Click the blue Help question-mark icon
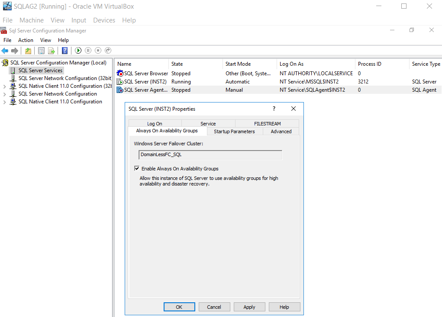Image resolution: width=442 pixels, height=317 pixels. (65, 51)
